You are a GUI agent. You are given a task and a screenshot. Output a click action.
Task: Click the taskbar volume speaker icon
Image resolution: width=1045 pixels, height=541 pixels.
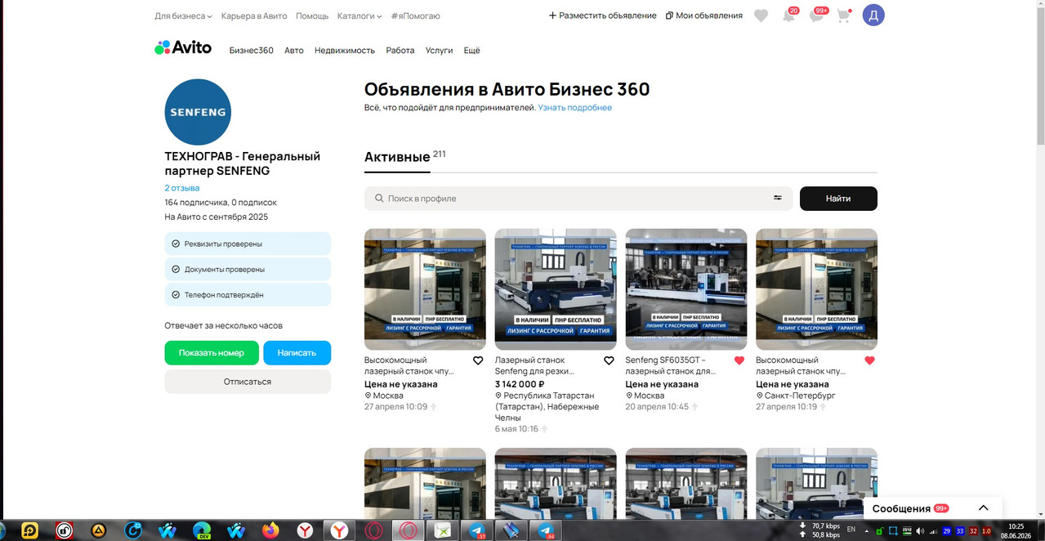918,531
